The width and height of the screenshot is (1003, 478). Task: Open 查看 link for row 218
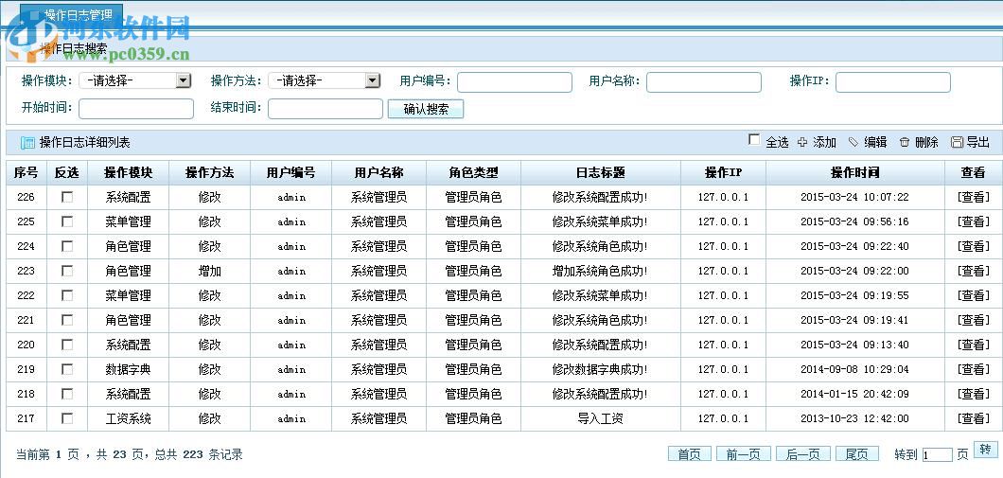click(973, 394)
